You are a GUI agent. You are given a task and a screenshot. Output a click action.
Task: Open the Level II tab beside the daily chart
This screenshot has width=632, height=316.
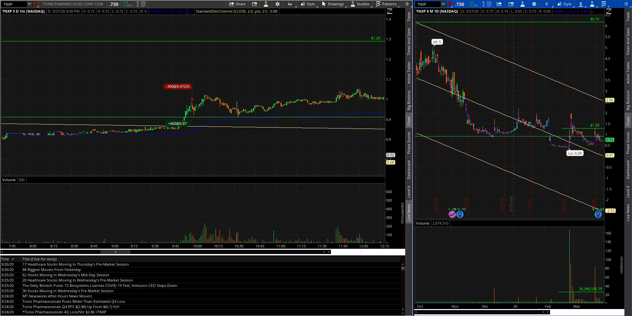click(x=628, y=191)
